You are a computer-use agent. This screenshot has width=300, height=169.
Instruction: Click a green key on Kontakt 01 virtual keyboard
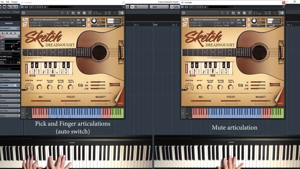pyautogui.click(x=117, y=113)
